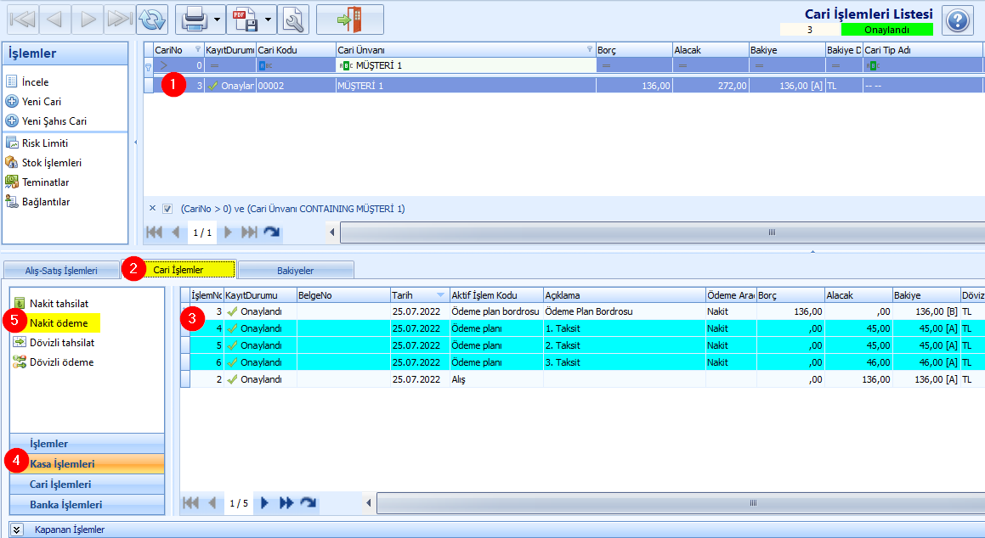Click the exit door icon
This screenshot has height=538, width=985.
[350, 20]
